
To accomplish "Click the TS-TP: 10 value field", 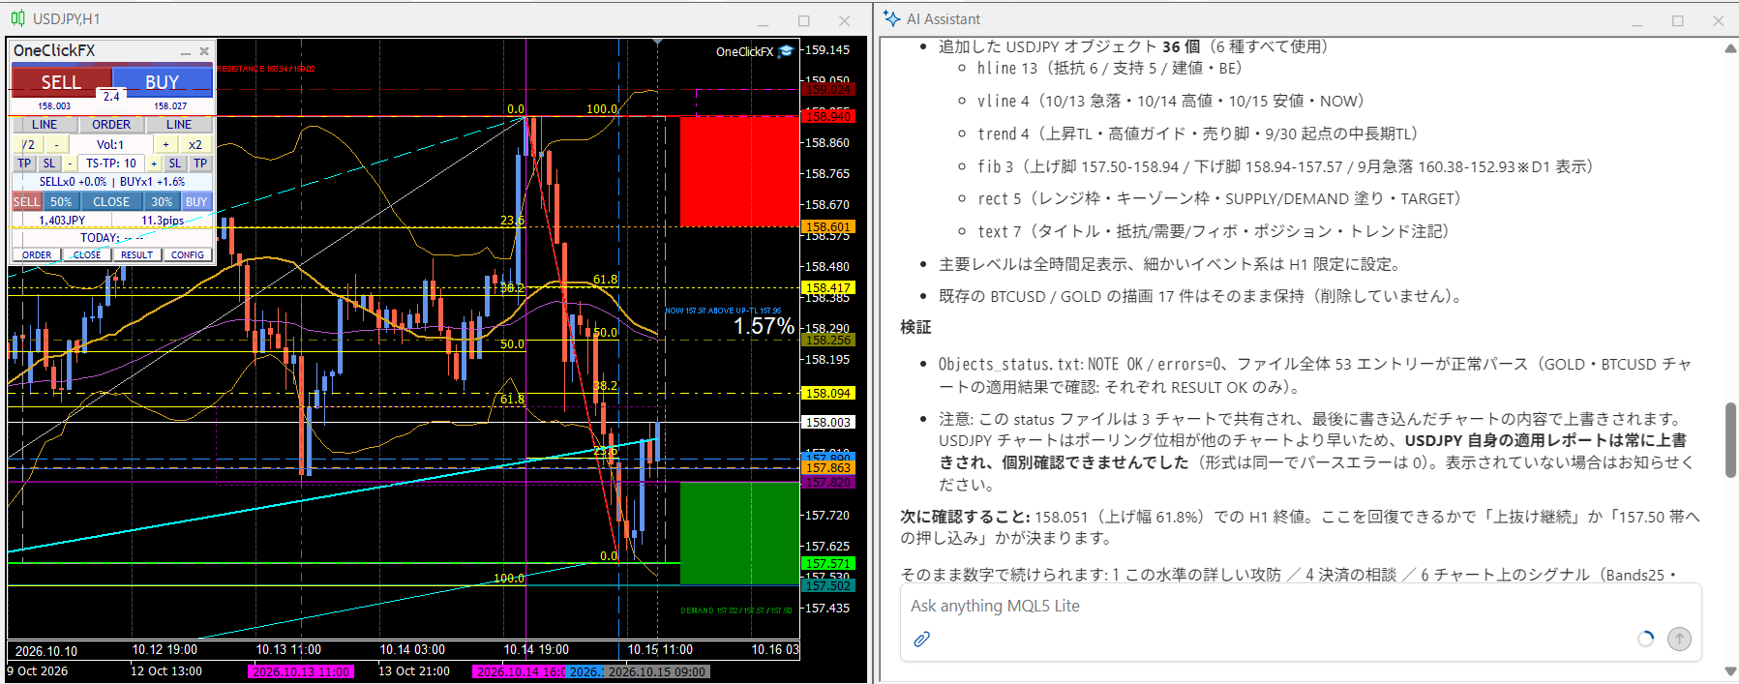I will click(111, 164).
